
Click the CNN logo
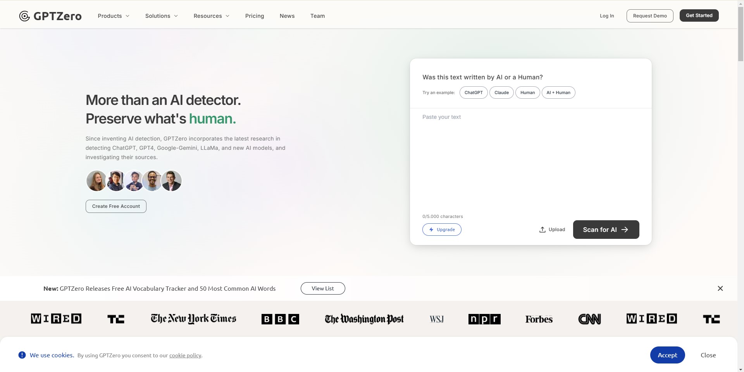coord(589,319)
